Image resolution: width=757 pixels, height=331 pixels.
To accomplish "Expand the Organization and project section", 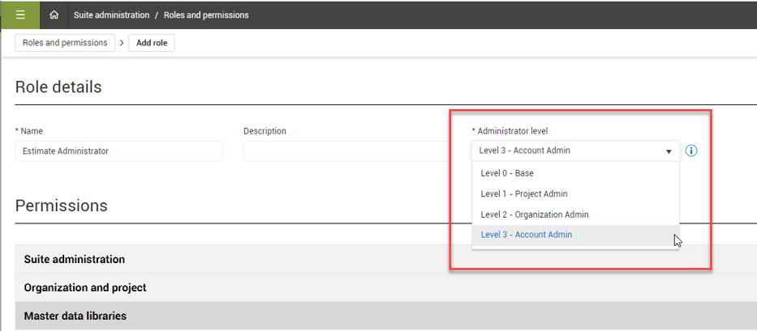I will tap(85, 287).
